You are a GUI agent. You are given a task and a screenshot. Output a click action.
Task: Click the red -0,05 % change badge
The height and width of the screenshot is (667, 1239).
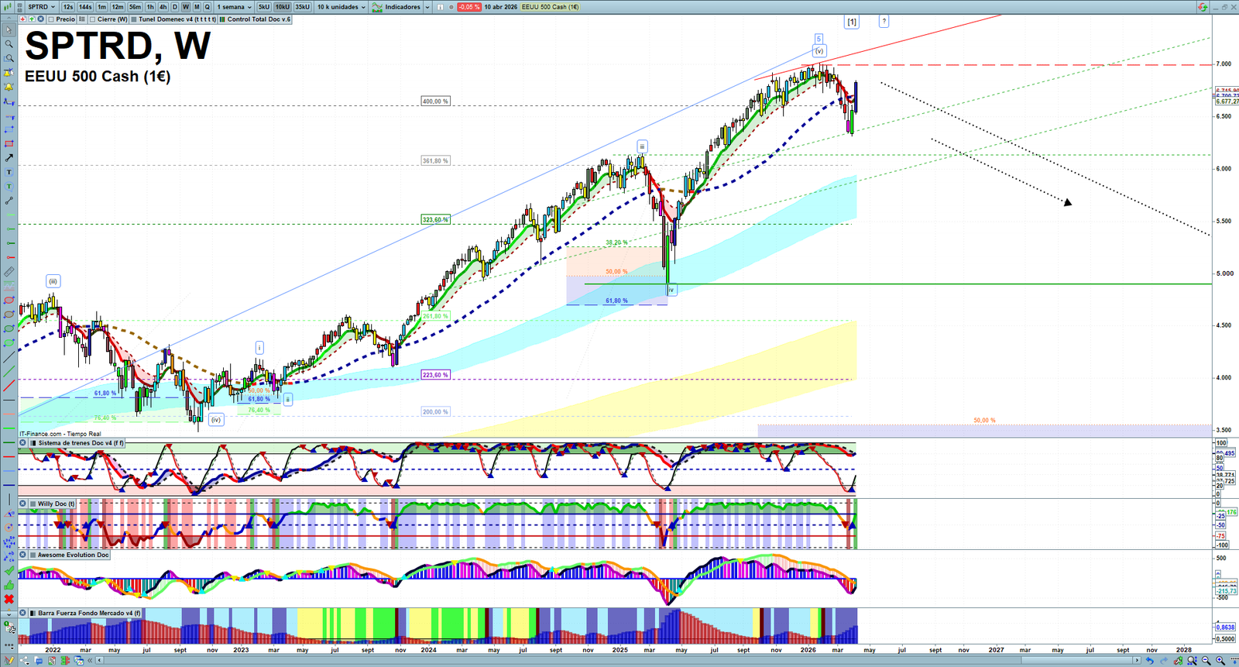(469, 7)
